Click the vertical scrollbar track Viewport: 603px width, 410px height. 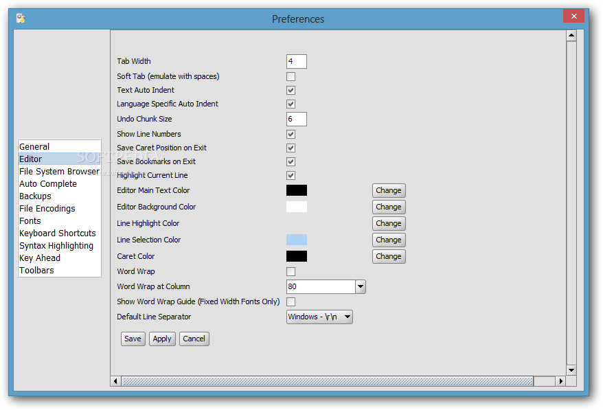tap(571, 203)
